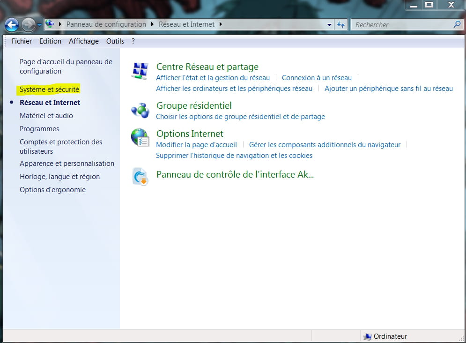Screen dimensions: 466x343
Task: Select Réseau et Internet in the sidebar
Action: coord(50,103)
